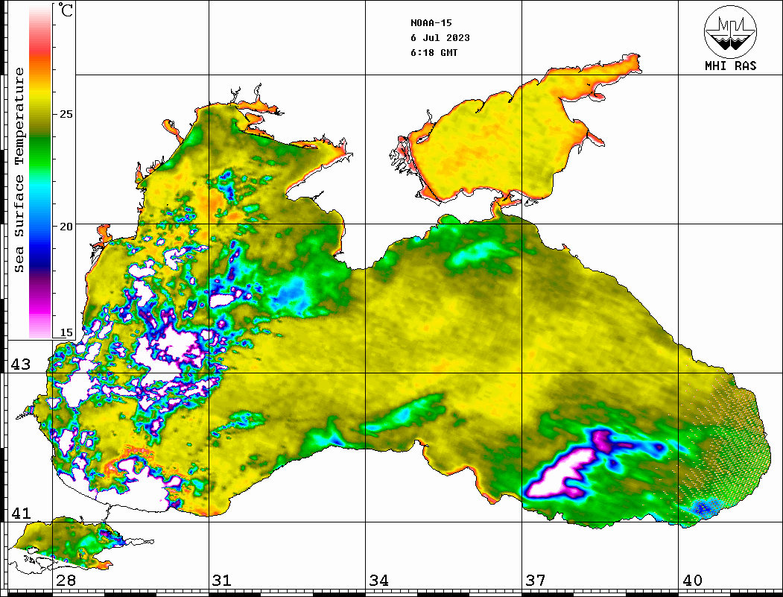Click longitude label 31
Image resolution: width=783 pixels, height=597 pixels.
(222, 580)
